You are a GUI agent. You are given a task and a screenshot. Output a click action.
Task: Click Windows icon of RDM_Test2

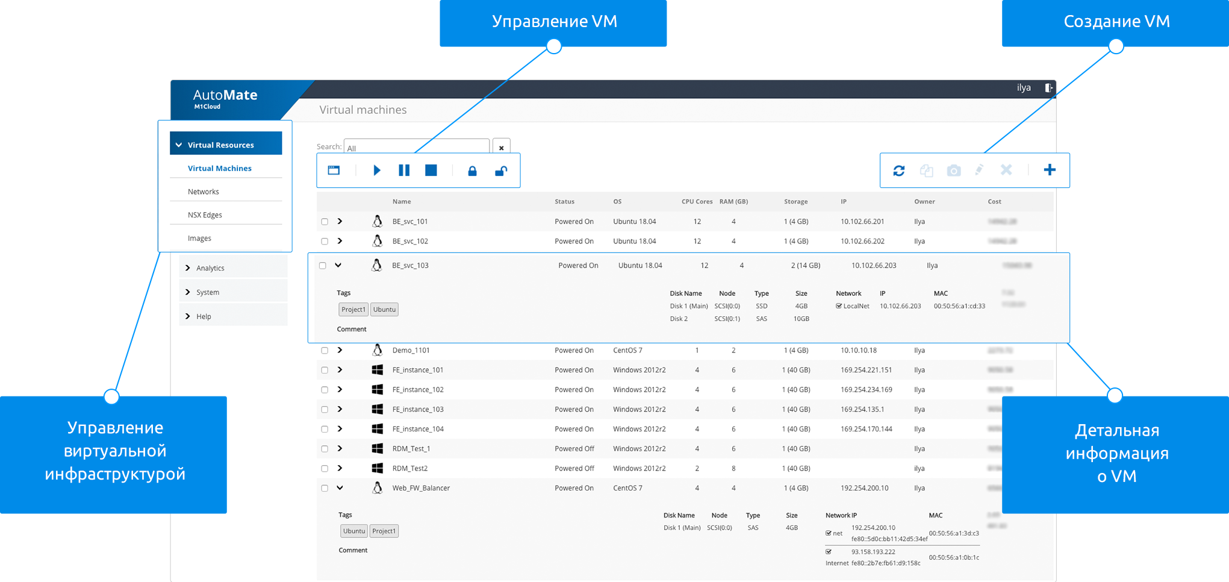pyautogui.click(x=378, y=468)
